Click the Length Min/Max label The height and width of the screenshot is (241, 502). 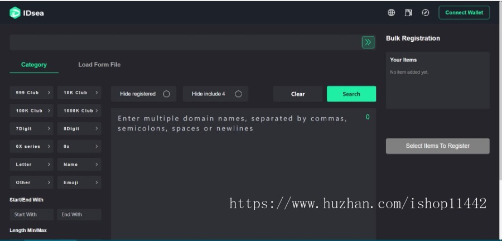click(28, 230)
